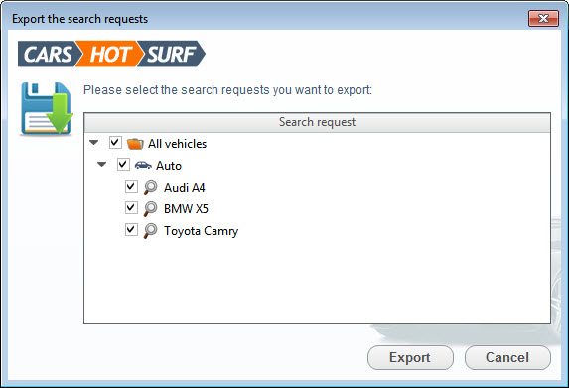Click the magnifier icon next to Toyota Camry
This screenshot has height=388, width=569.
(150, 231)
